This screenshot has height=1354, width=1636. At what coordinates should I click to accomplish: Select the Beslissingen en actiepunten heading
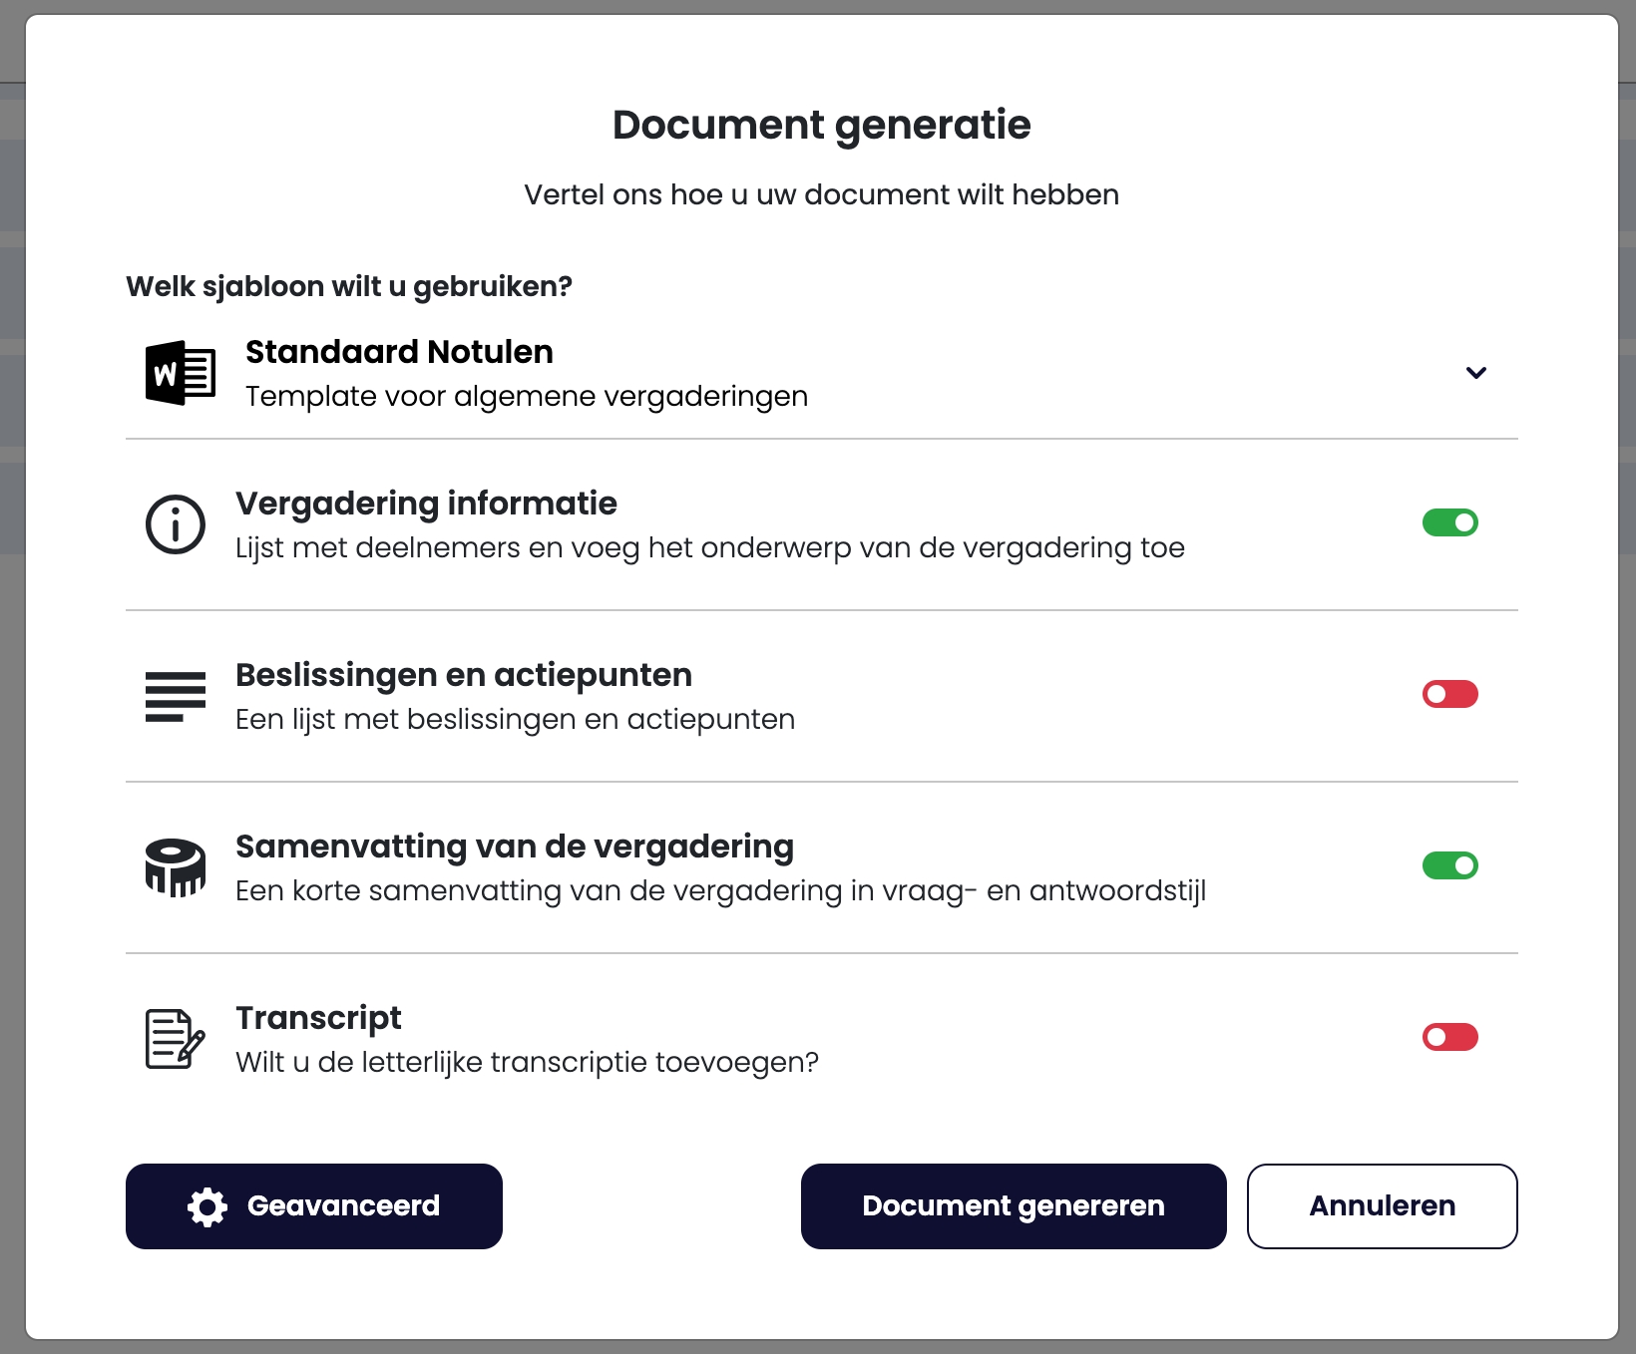(x=464, y=675)
